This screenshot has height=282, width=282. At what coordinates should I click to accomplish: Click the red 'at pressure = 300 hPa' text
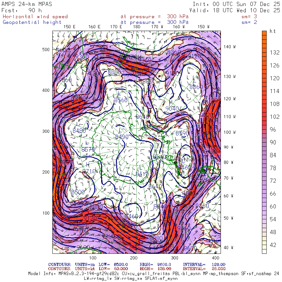pos(154,17)
